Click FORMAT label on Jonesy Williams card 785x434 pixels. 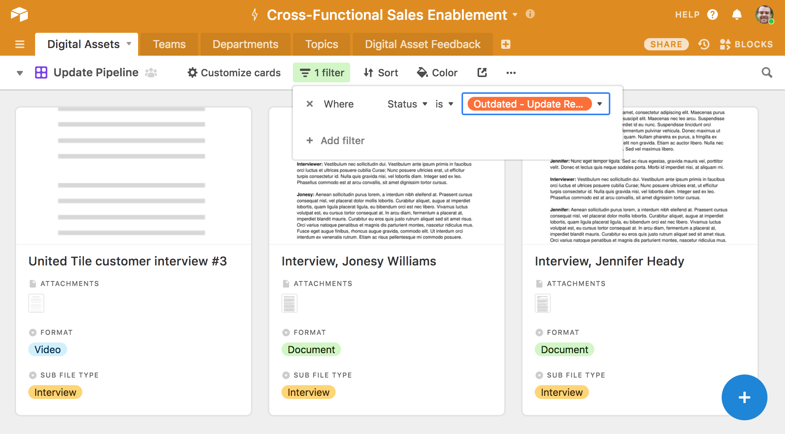click(x=310, y=332)
